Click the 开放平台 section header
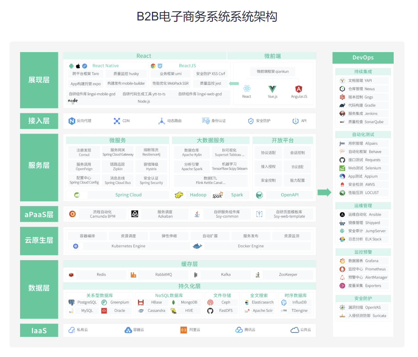Image resolution: width=418 pixels, height=357 pixels. (282, 140)
